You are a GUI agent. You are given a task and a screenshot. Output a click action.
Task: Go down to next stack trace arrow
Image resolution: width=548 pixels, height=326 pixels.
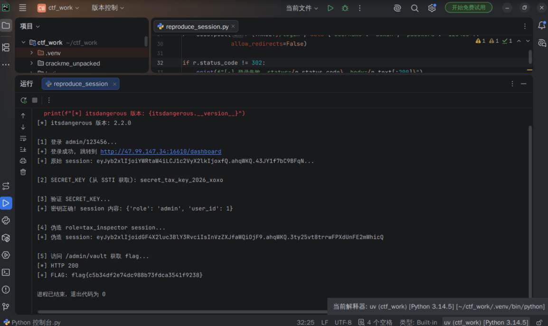point(23,127)
